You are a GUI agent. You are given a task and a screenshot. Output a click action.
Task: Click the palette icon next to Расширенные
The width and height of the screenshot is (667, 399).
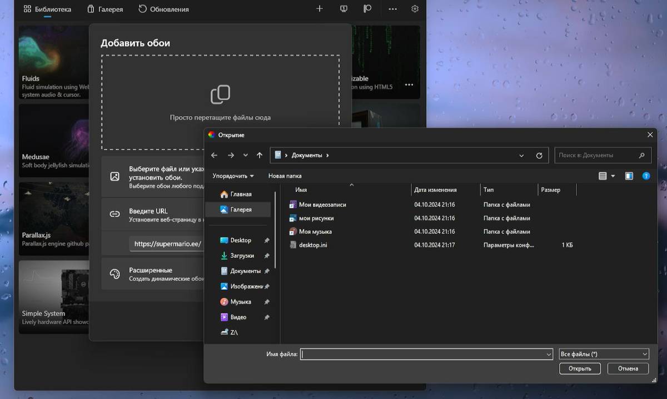point(115,274)
